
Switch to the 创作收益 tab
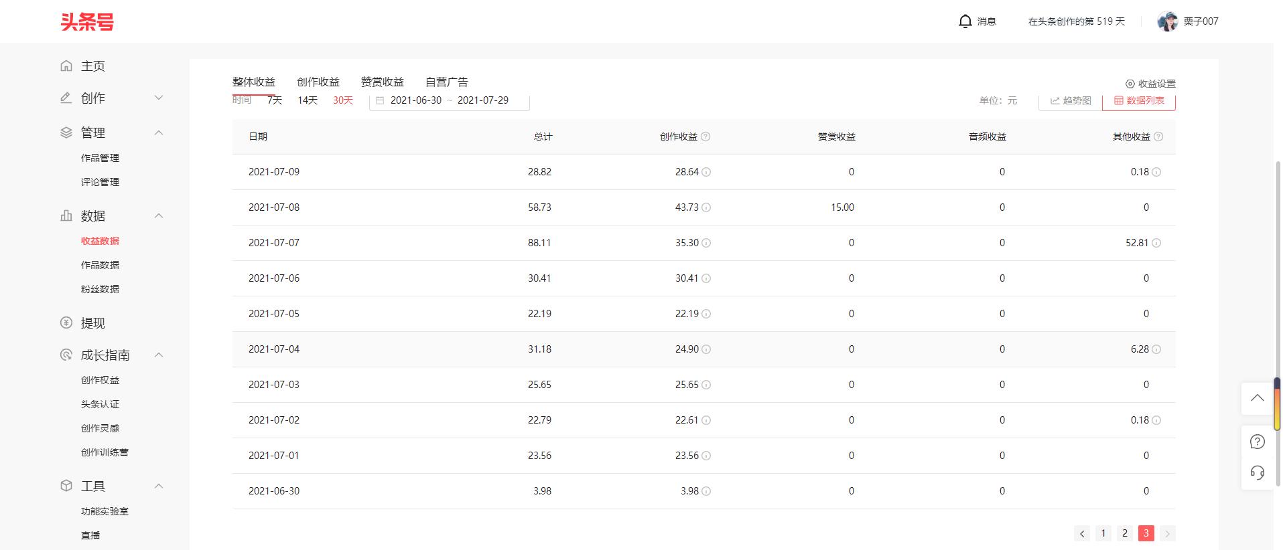318,82
